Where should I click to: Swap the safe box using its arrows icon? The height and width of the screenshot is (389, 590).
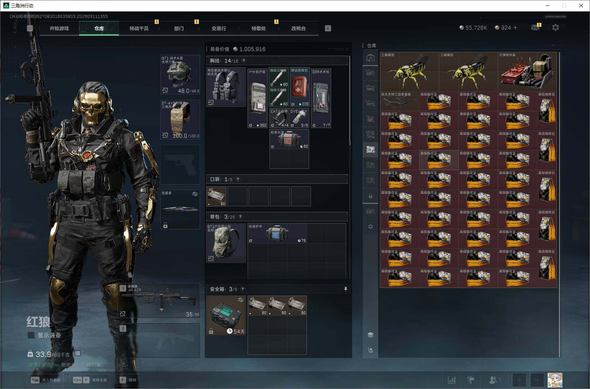[x=240, y=300]
